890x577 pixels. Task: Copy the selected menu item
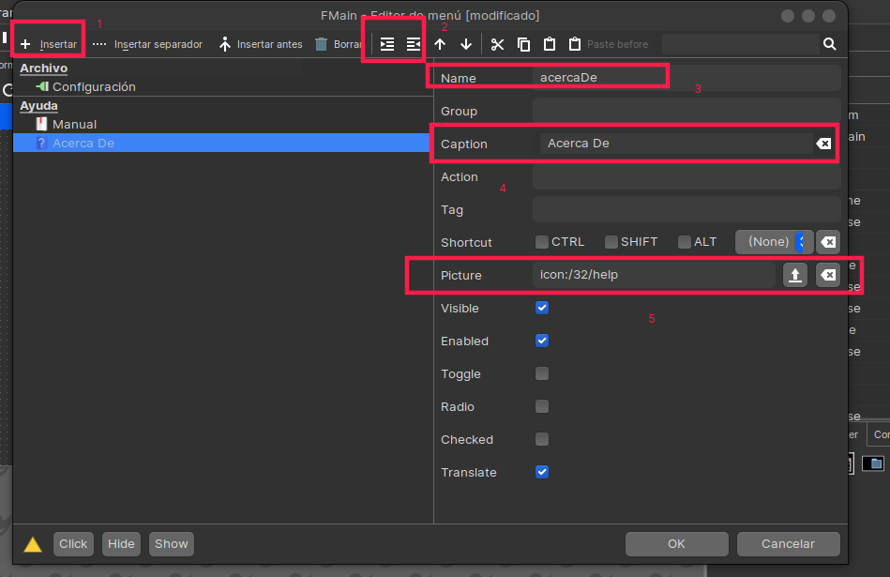pyautogui.click(x=523, y=44)
